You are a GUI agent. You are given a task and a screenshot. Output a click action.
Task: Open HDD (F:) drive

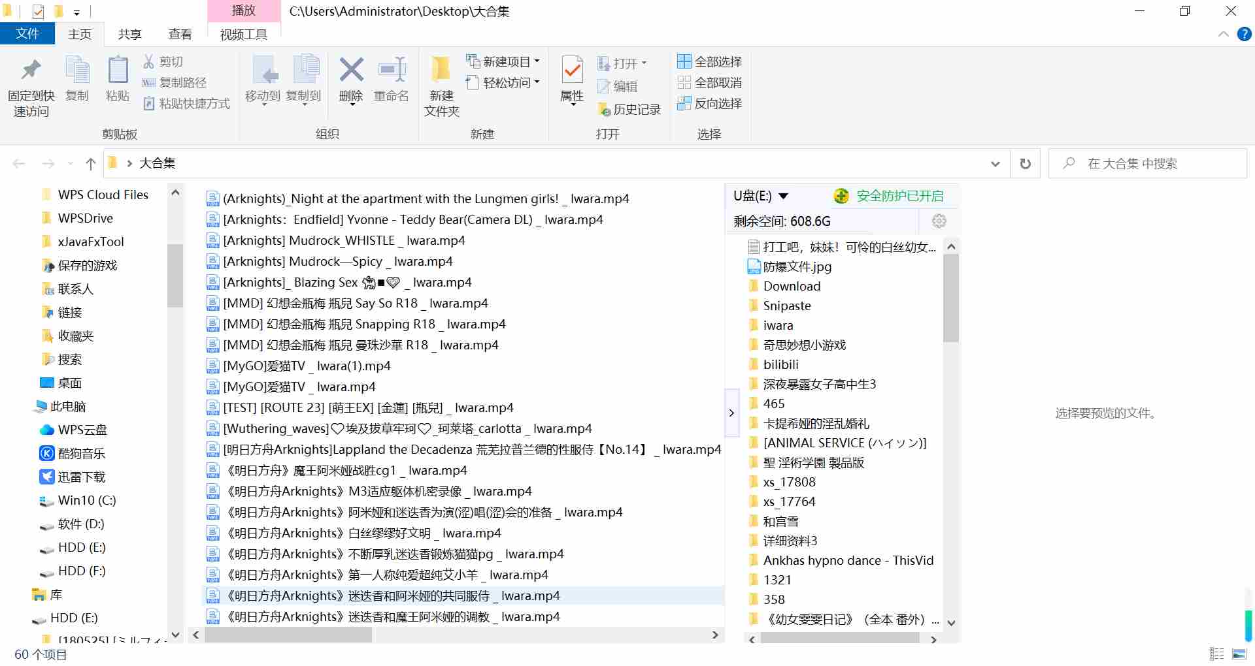click(73, 571)
